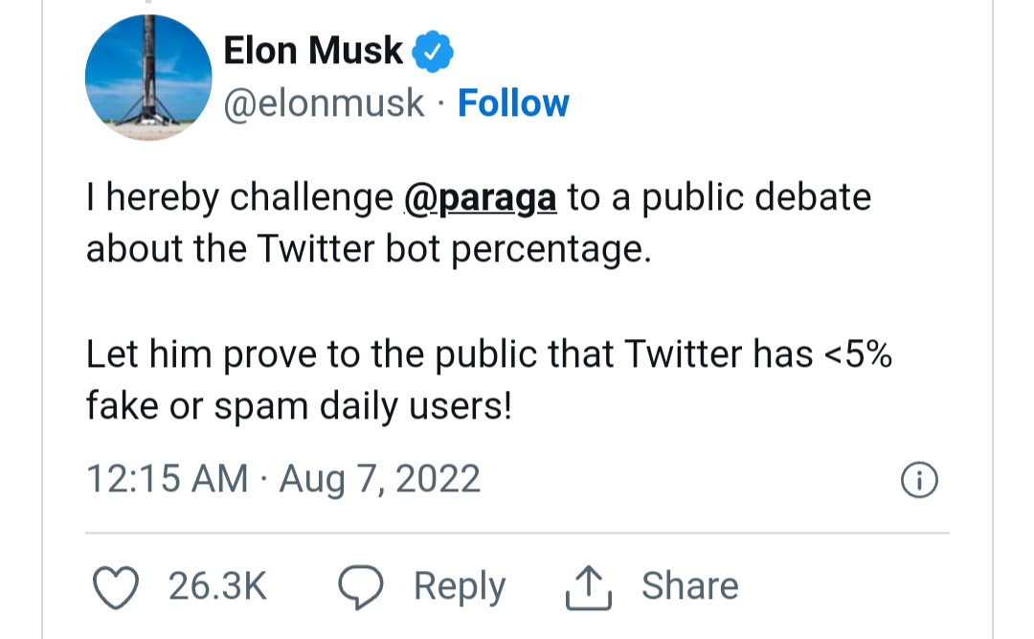Open Elon Musk's rocket profile picture
The height and width of the screenshot is (639, 1034).
click(148, 79)
